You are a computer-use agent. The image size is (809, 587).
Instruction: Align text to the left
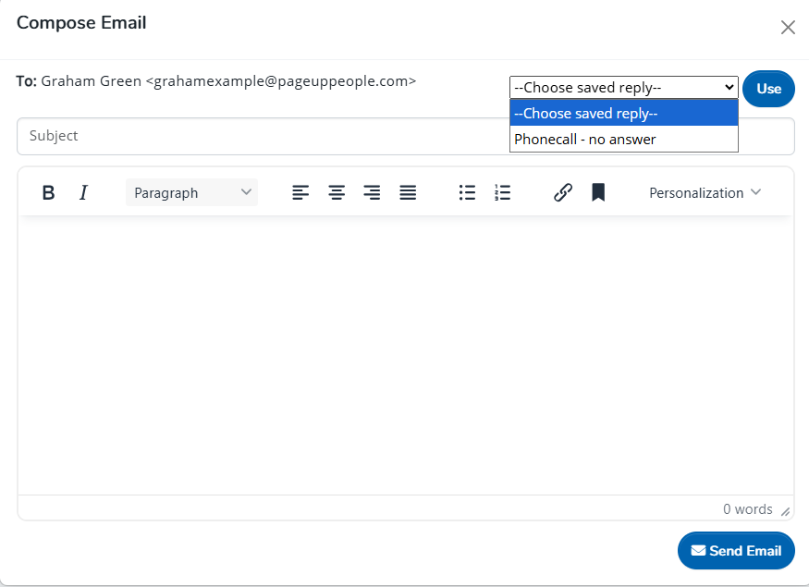[300, 192]
